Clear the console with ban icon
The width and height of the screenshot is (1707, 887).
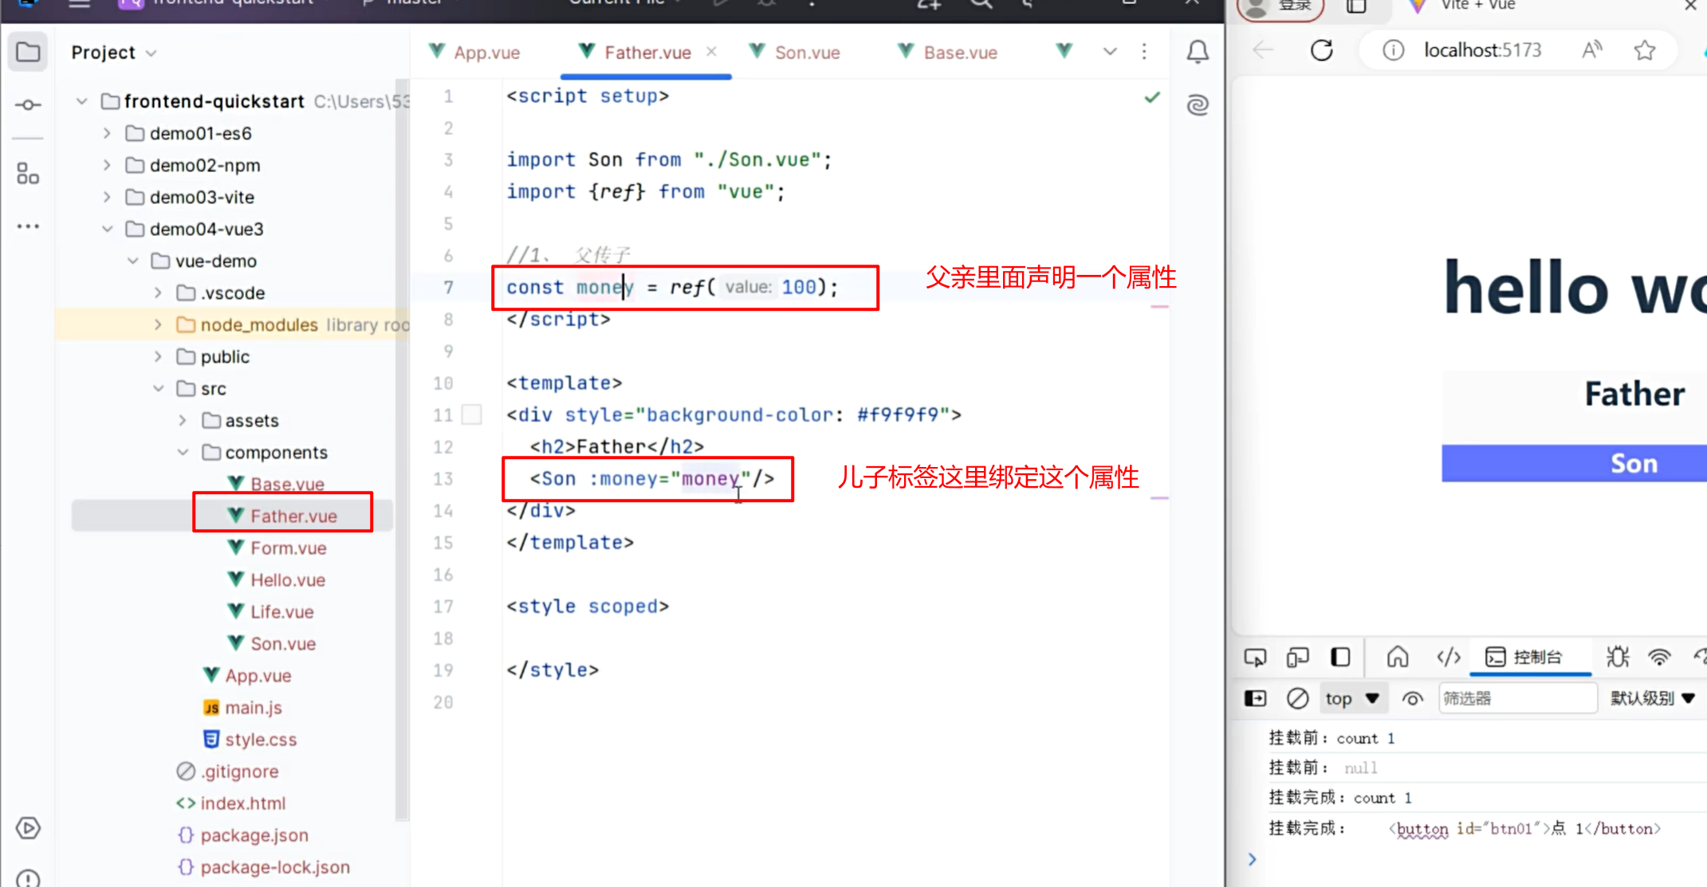coord(1297,698)
